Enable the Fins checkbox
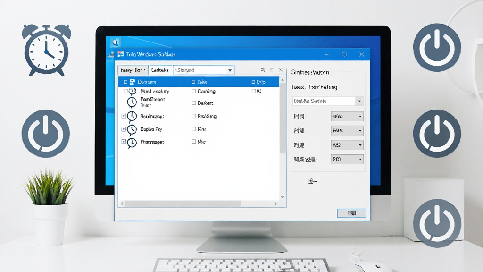The image size is (483, 272). pyautogui.click(x=194, y=129)
